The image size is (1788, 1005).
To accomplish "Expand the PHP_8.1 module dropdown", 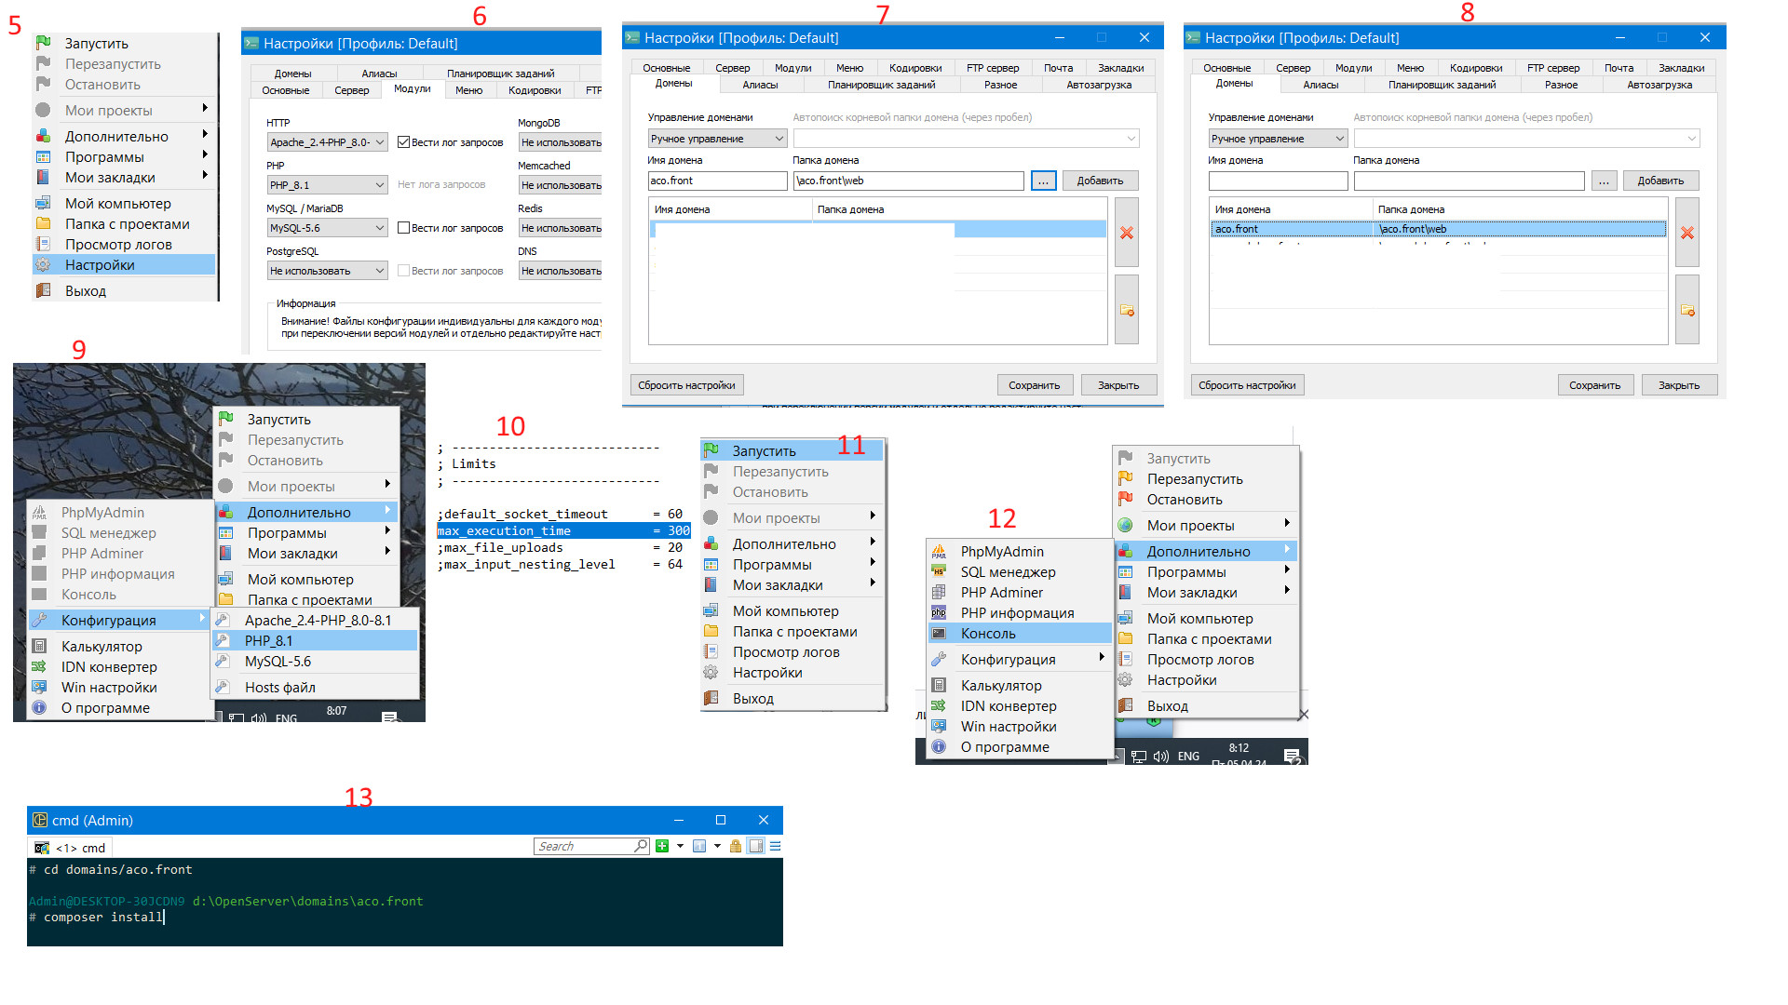I will [x=327, y=185].
